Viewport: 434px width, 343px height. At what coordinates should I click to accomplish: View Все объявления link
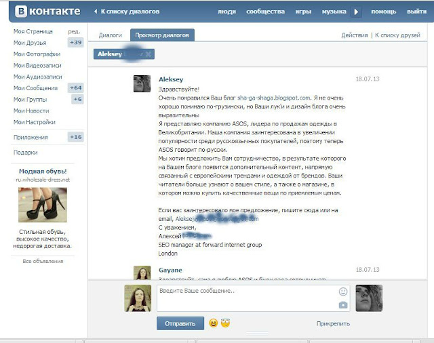[x=43, y=261]
